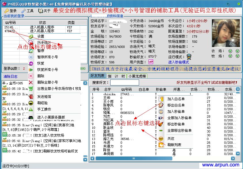243x169 pixels.
Task: Click the green triangle 手工操作 icon
Action: coord(31,109)
